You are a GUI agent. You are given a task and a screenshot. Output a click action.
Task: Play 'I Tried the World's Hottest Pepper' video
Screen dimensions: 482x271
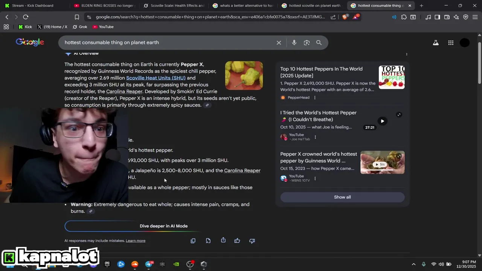(x=382, y=121)
